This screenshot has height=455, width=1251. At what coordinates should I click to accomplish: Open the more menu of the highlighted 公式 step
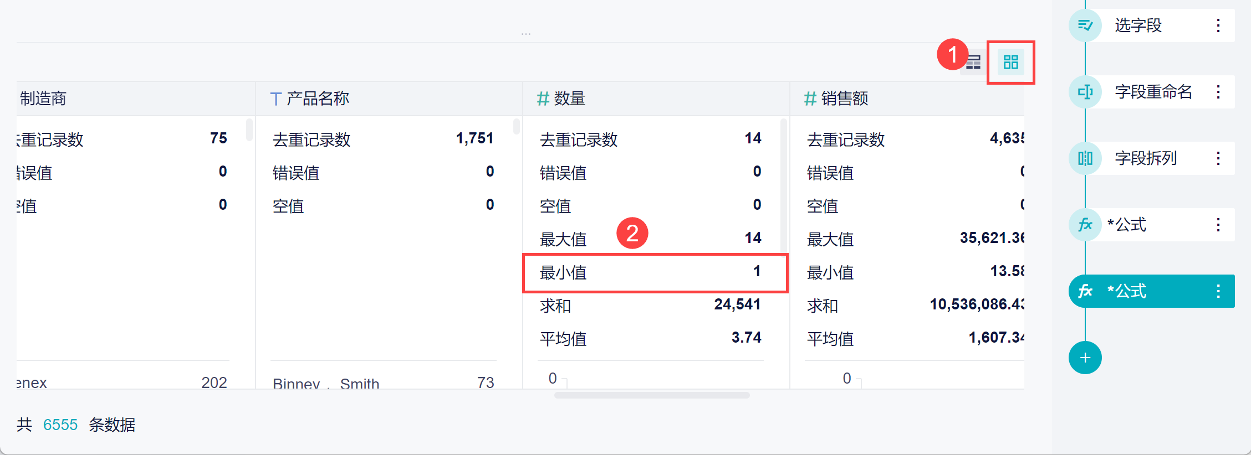pos(1218,291)
